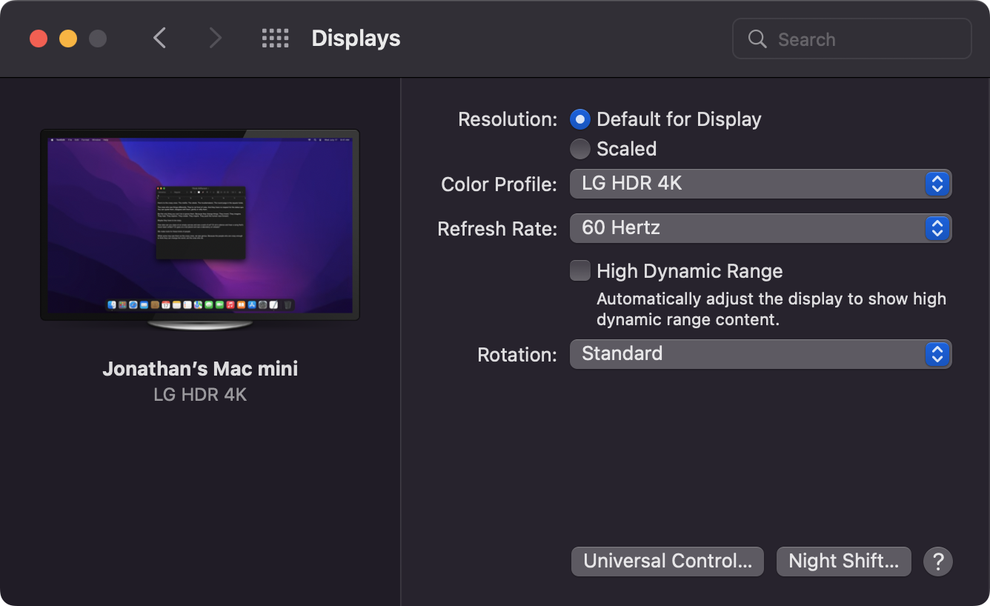Open Night Shift settings
Screen dimensions: 990x606
click(x=844, y=561)
